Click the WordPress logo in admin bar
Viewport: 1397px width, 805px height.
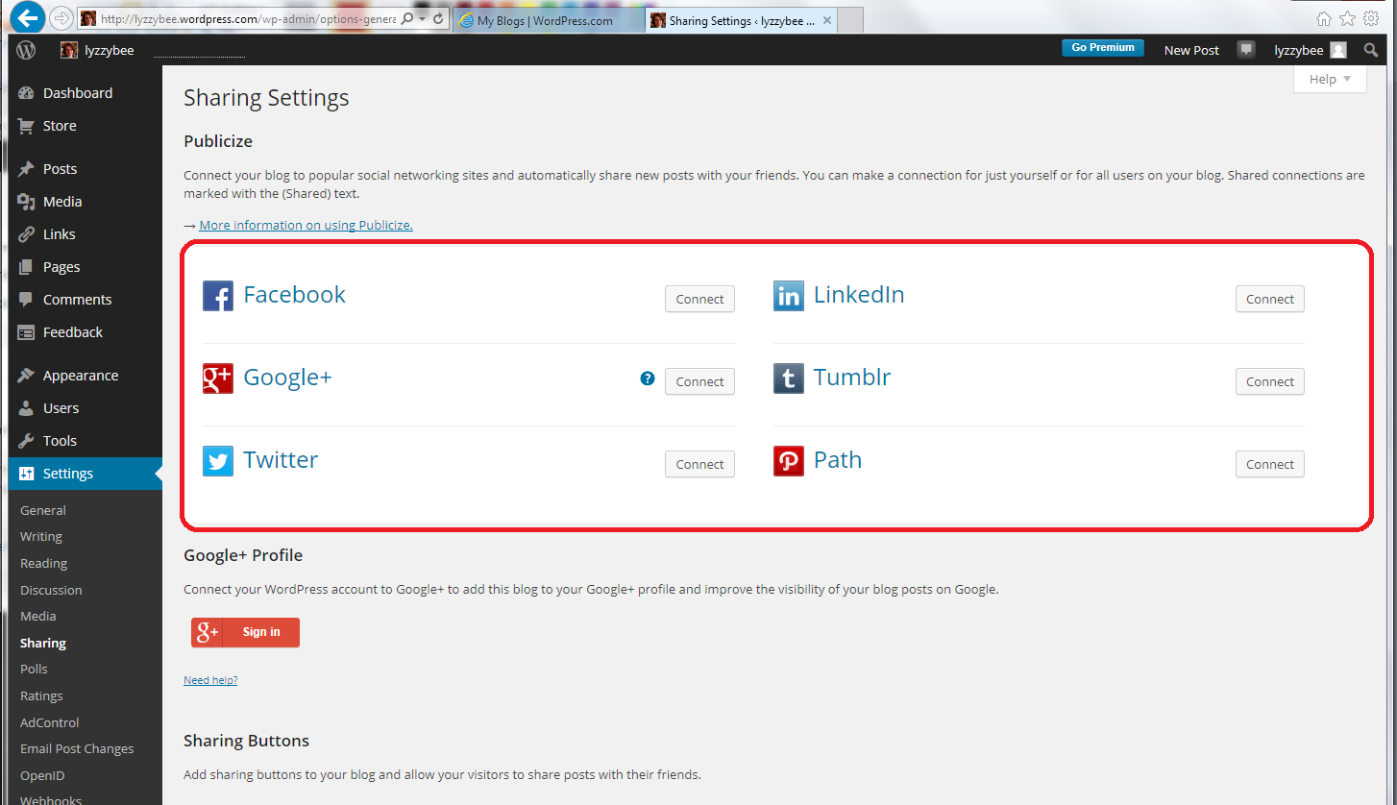click(26, 50)
